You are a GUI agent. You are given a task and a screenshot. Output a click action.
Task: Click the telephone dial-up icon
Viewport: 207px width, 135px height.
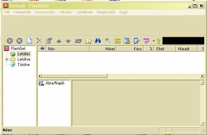tap(117, 41)
